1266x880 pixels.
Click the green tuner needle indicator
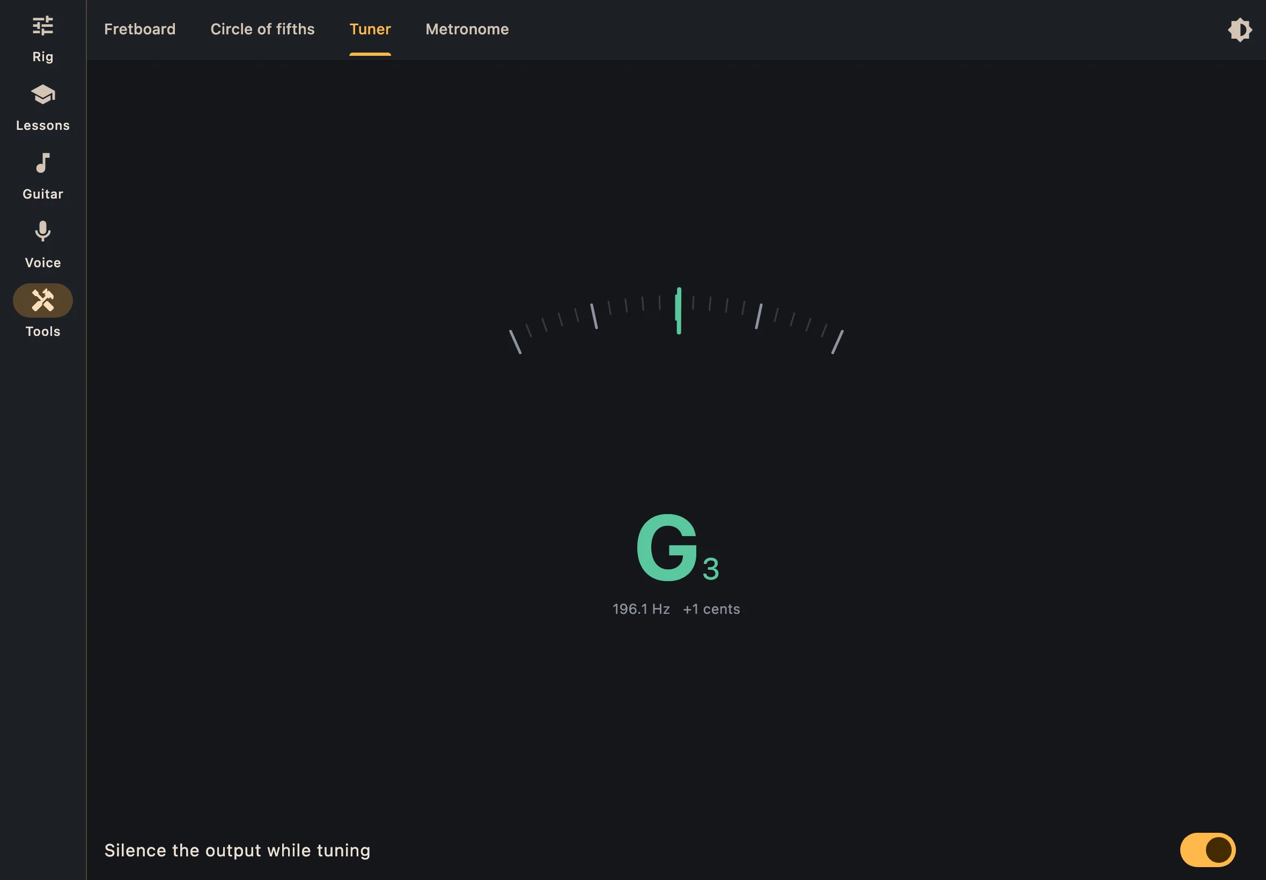pyautogui.click(x=679, y=311)
